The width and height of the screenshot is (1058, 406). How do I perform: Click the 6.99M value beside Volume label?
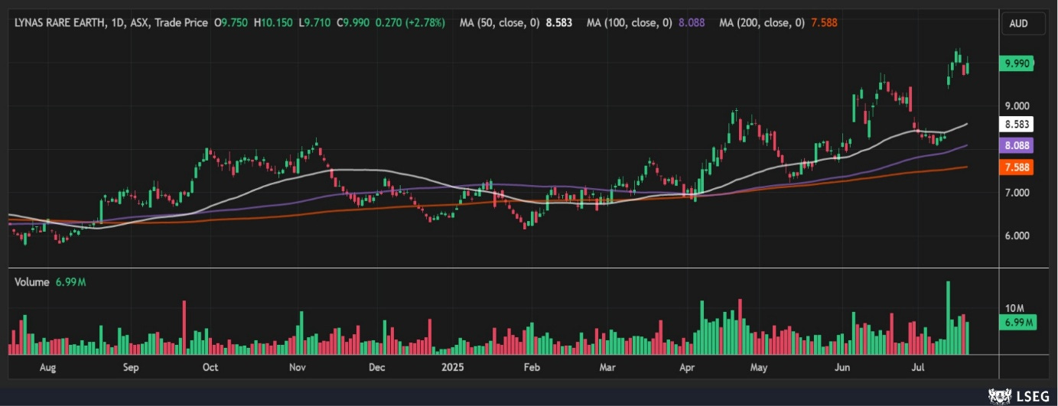click(x=70, y=282)
